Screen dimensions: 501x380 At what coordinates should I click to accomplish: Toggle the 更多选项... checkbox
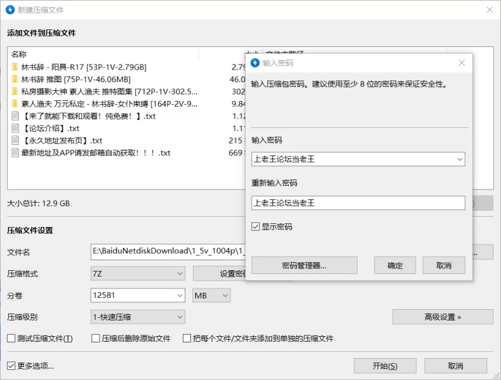11,366
